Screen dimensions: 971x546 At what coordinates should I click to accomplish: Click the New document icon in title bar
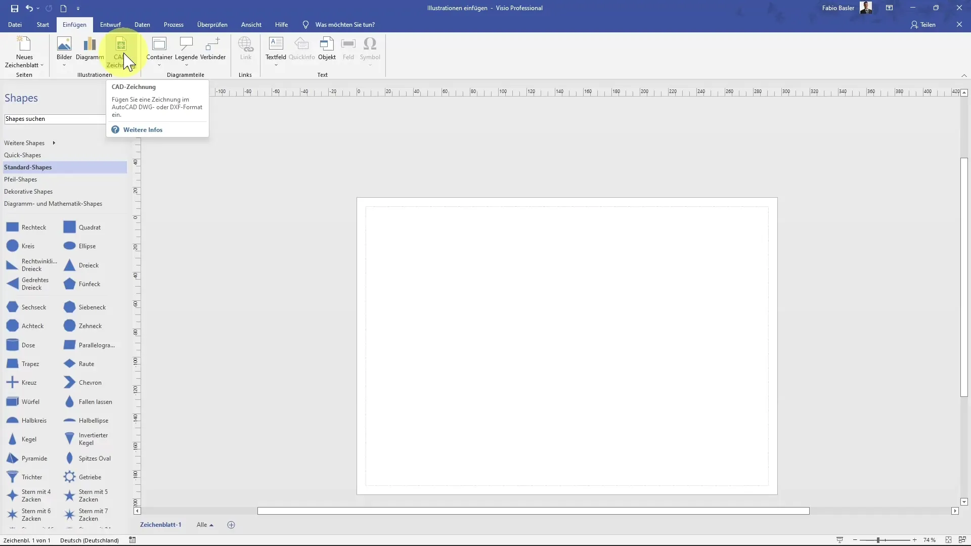63,8
